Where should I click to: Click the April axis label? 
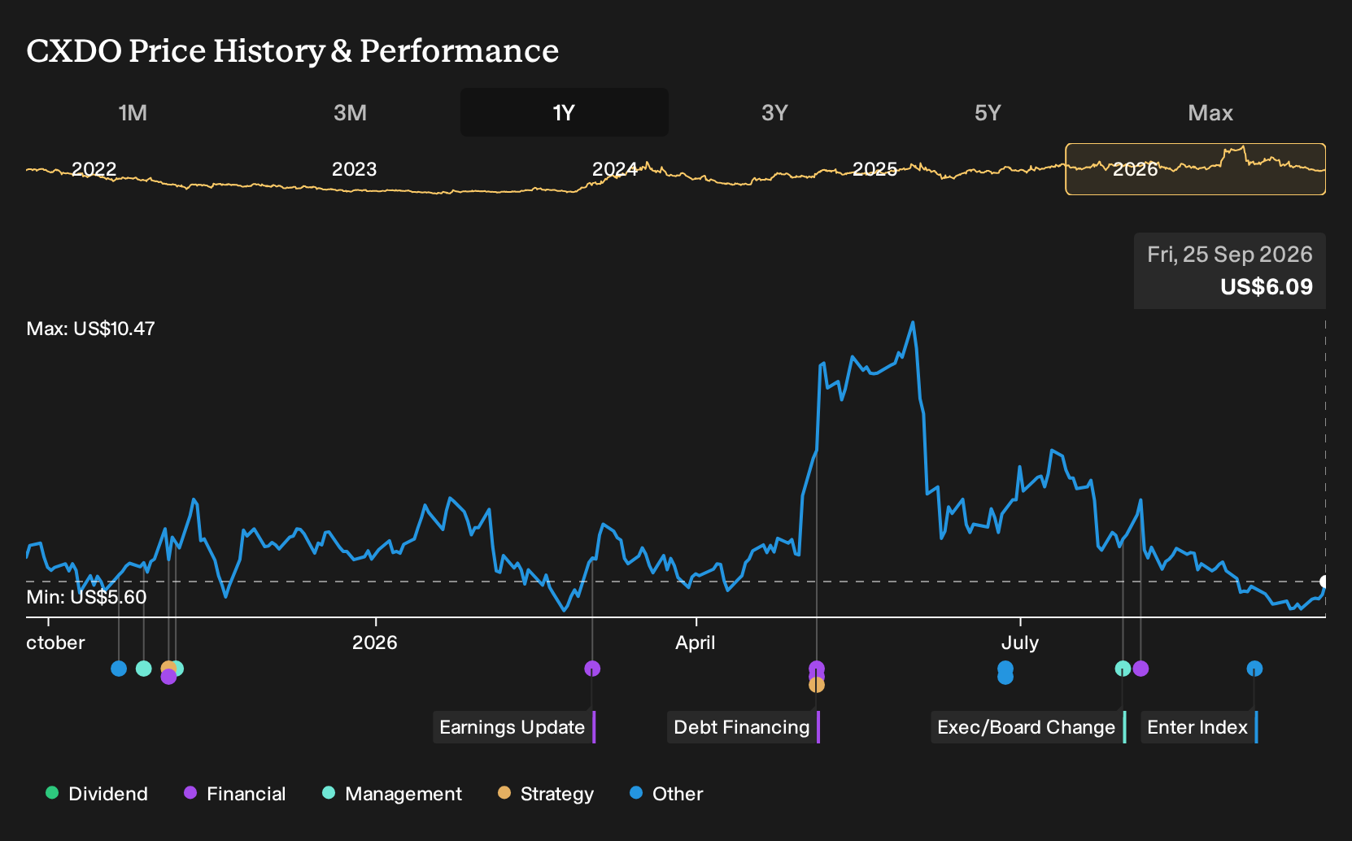pyautogui.click(x=696, y=643)
